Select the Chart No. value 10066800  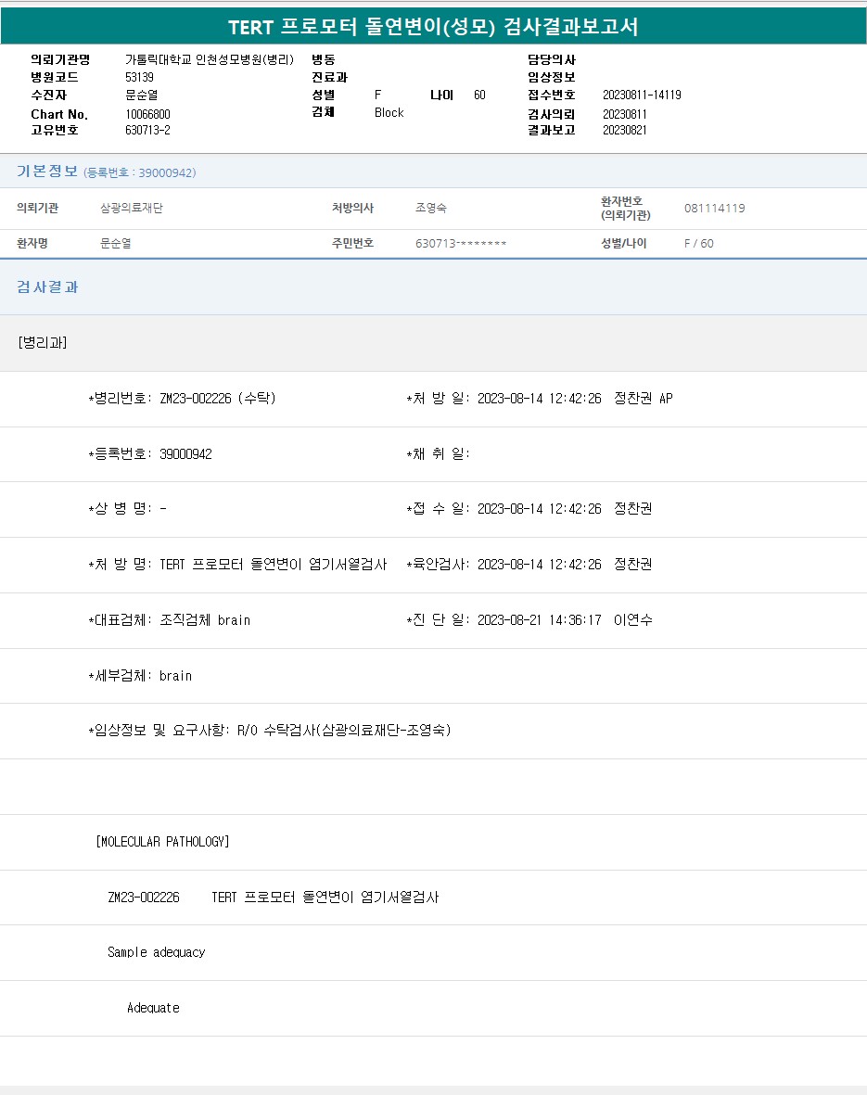tap(147, 114)
